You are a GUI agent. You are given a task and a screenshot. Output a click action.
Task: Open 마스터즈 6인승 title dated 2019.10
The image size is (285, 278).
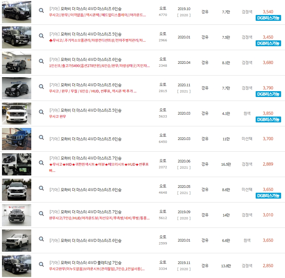pos(86,9)
